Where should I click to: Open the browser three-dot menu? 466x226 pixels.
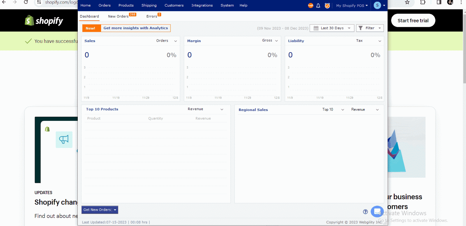tap(461, 2)
